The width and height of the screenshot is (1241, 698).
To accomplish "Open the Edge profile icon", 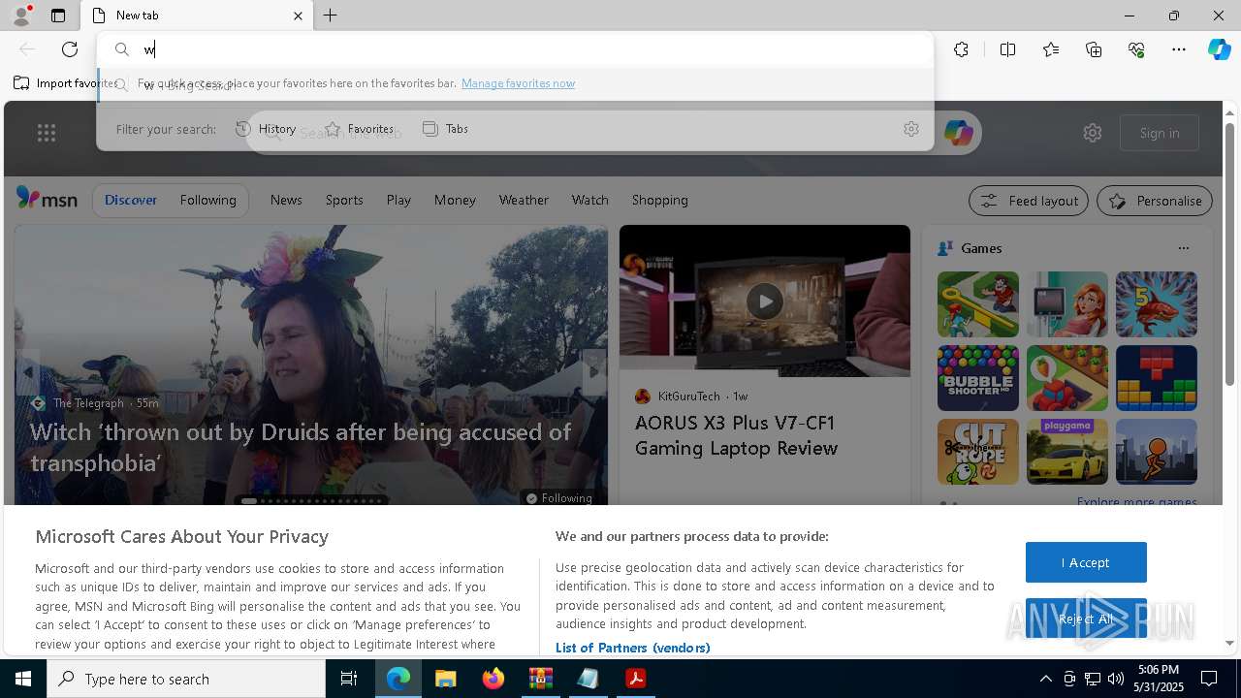I will coord(20,16).
